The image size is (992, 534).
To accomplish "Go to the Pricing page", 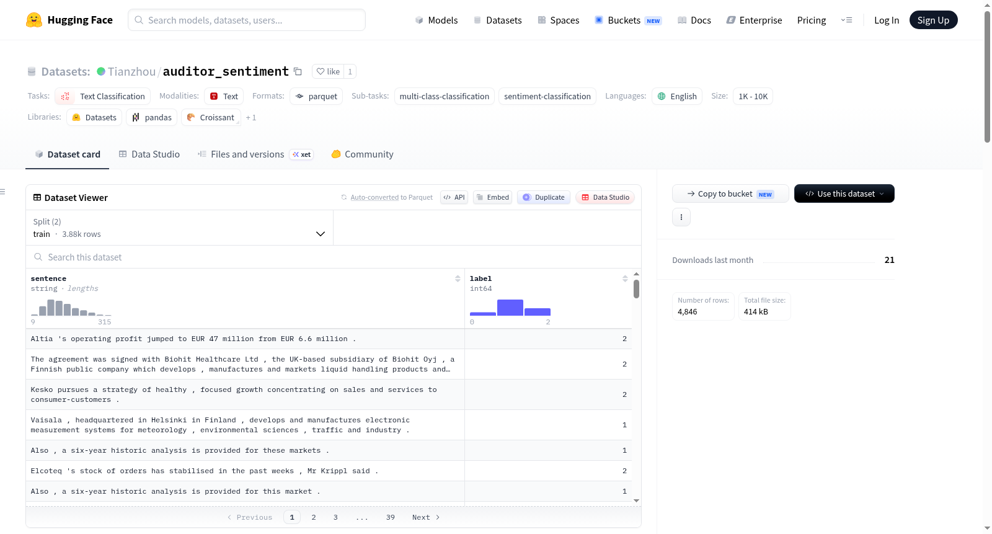I will tap(812, 20).
